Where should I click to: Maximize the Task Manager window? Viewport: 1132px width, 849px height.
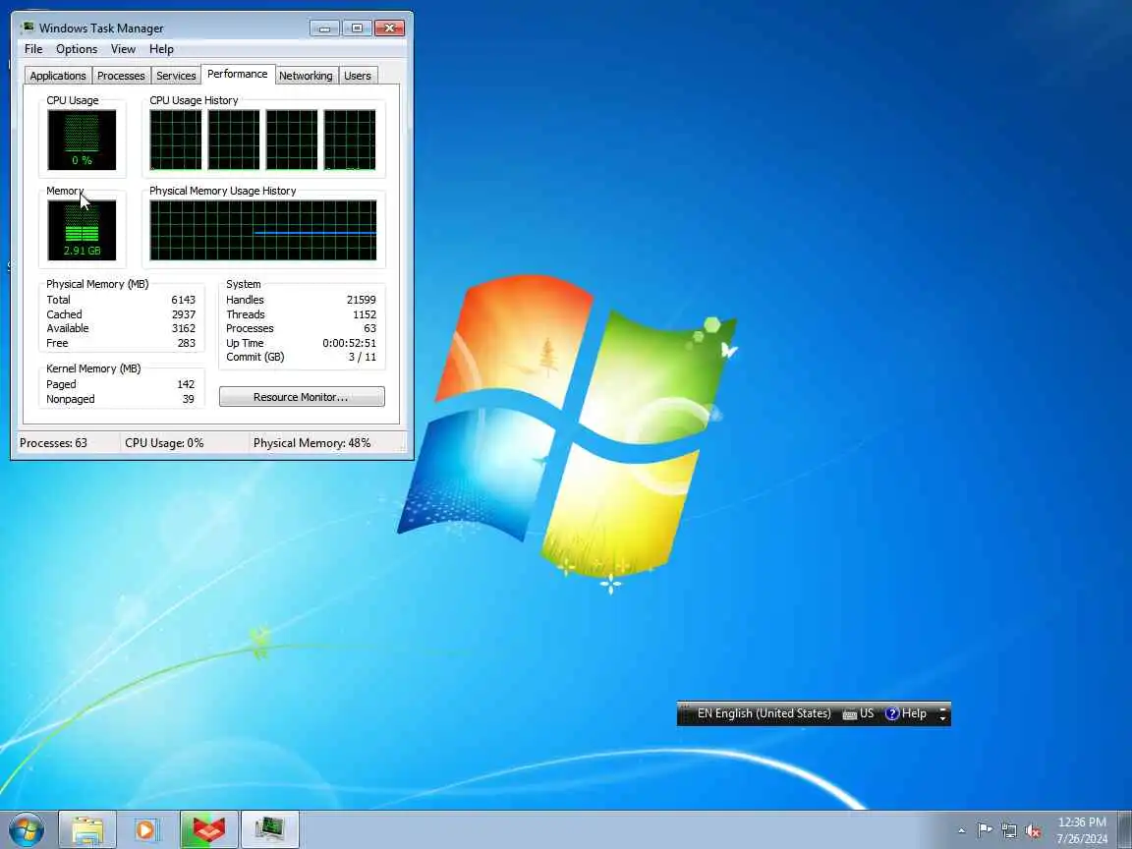pyautogui.click(x=357, y=28)
